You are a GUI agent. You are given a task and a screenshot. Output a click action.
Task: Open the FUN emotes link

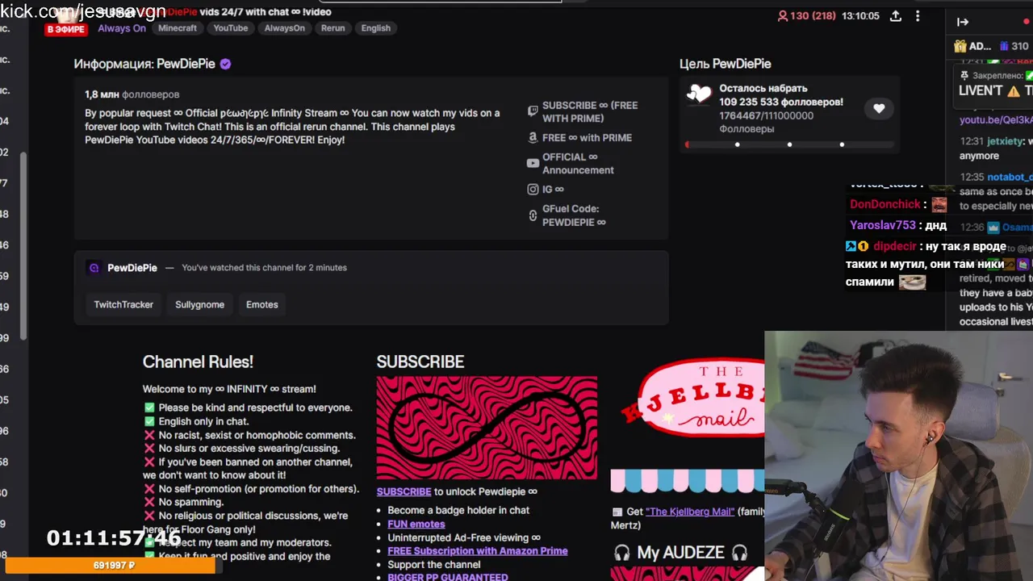(416, 525)
